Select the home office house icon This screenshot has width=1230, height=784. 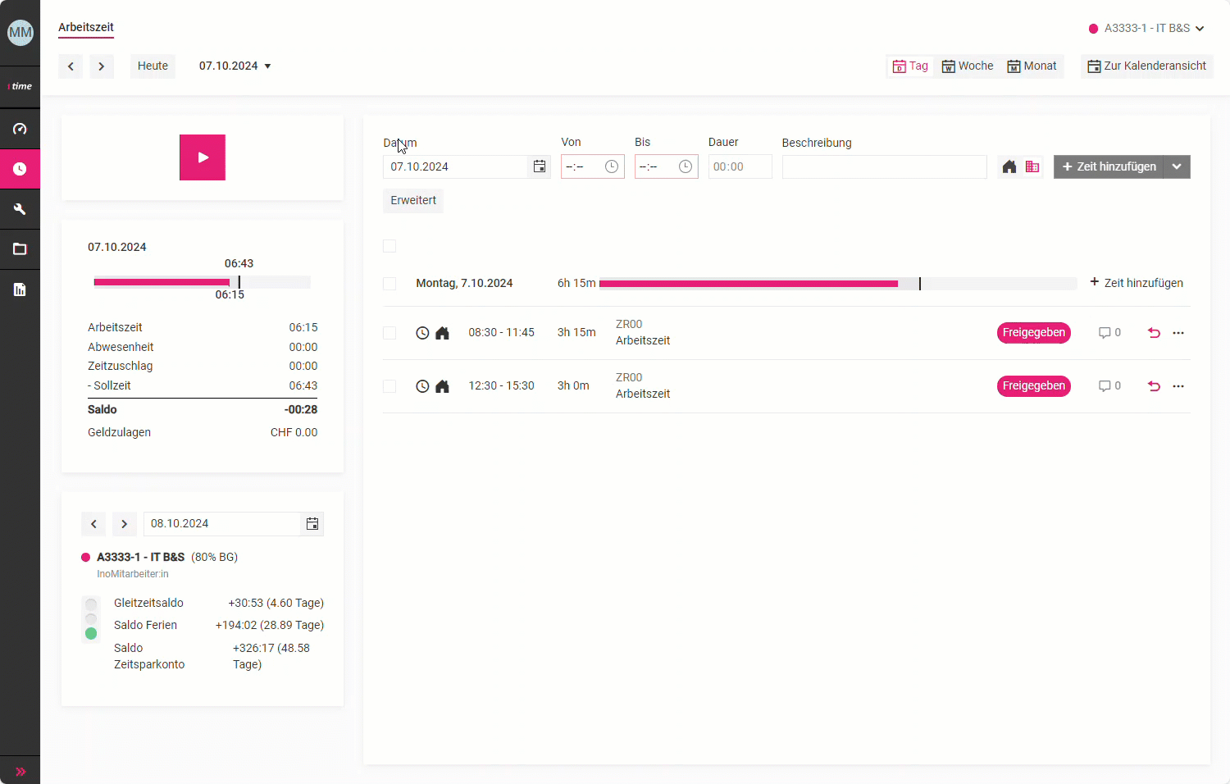coord(1009,167)
